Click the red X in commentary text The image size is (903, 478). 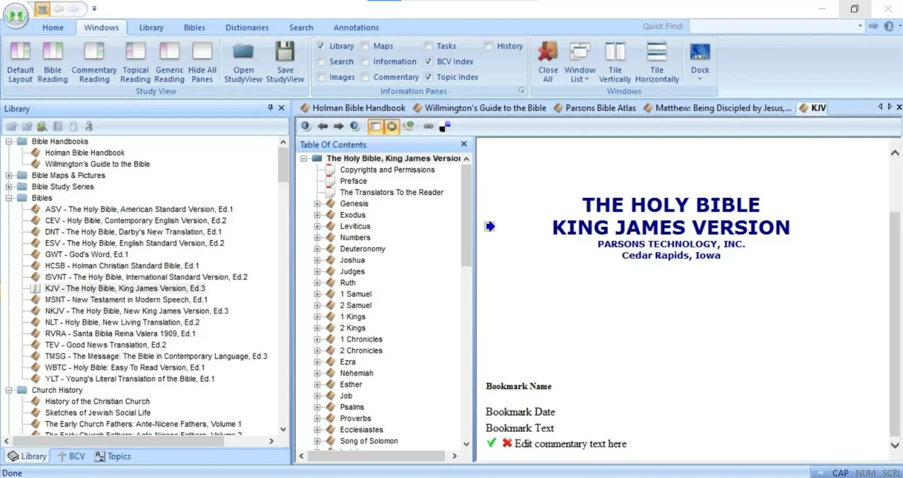pos(507,443)
